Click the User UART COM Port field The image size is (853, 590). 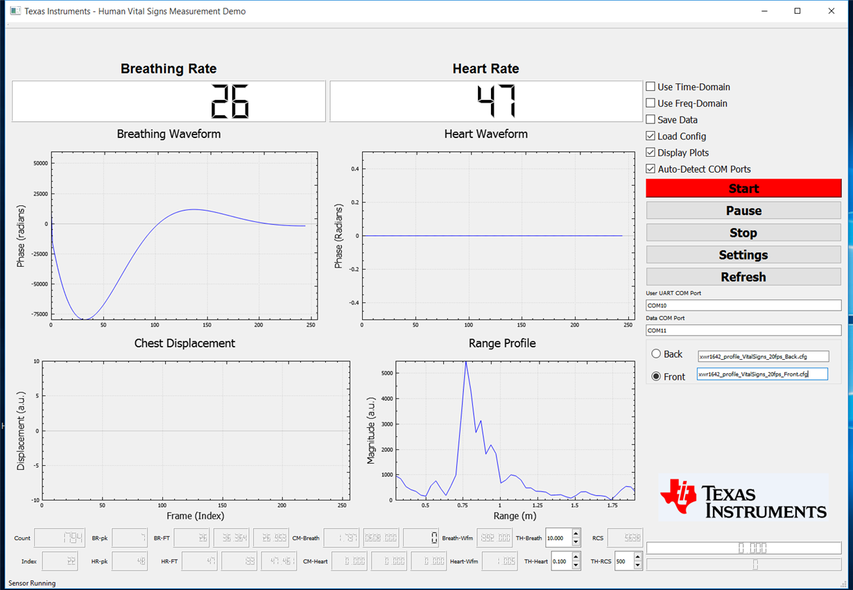point(743,305)
